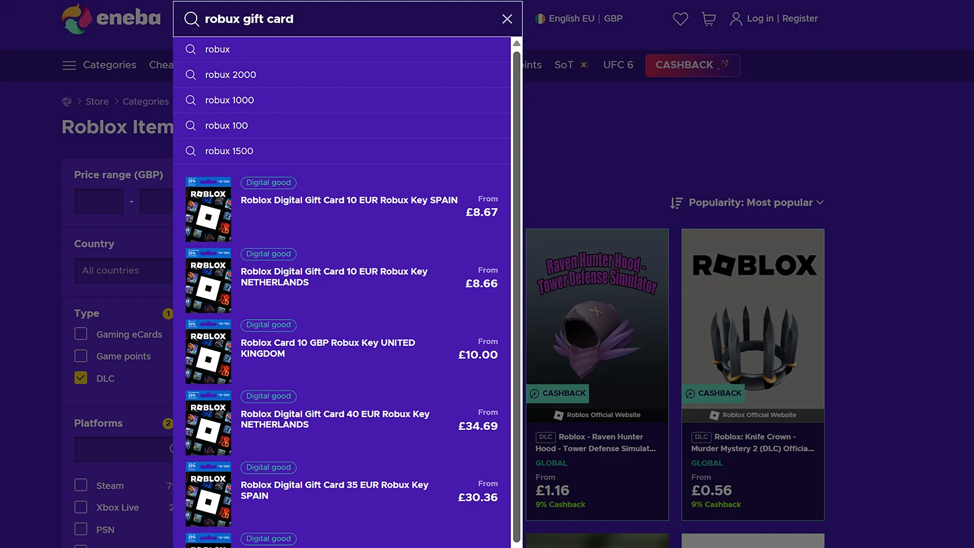974x548 pixels.
Task: Click the minimum price range input
Action: click(x=99, y=202)
